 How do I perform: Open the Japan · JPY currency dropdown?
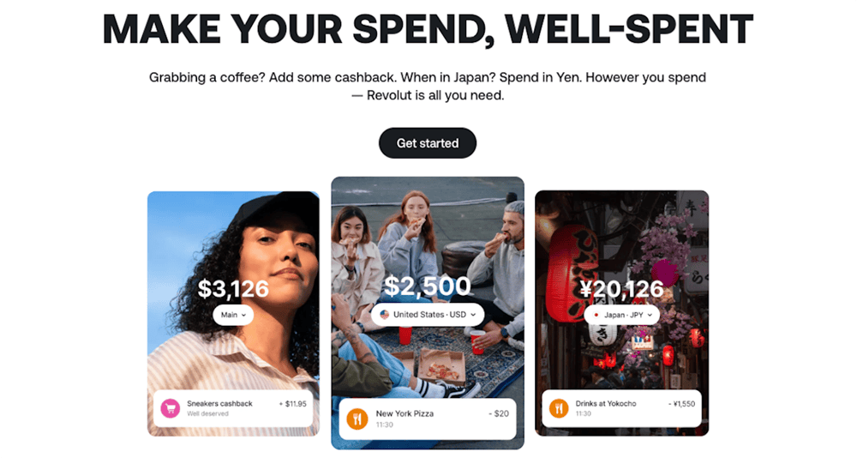tap(622, 315)
